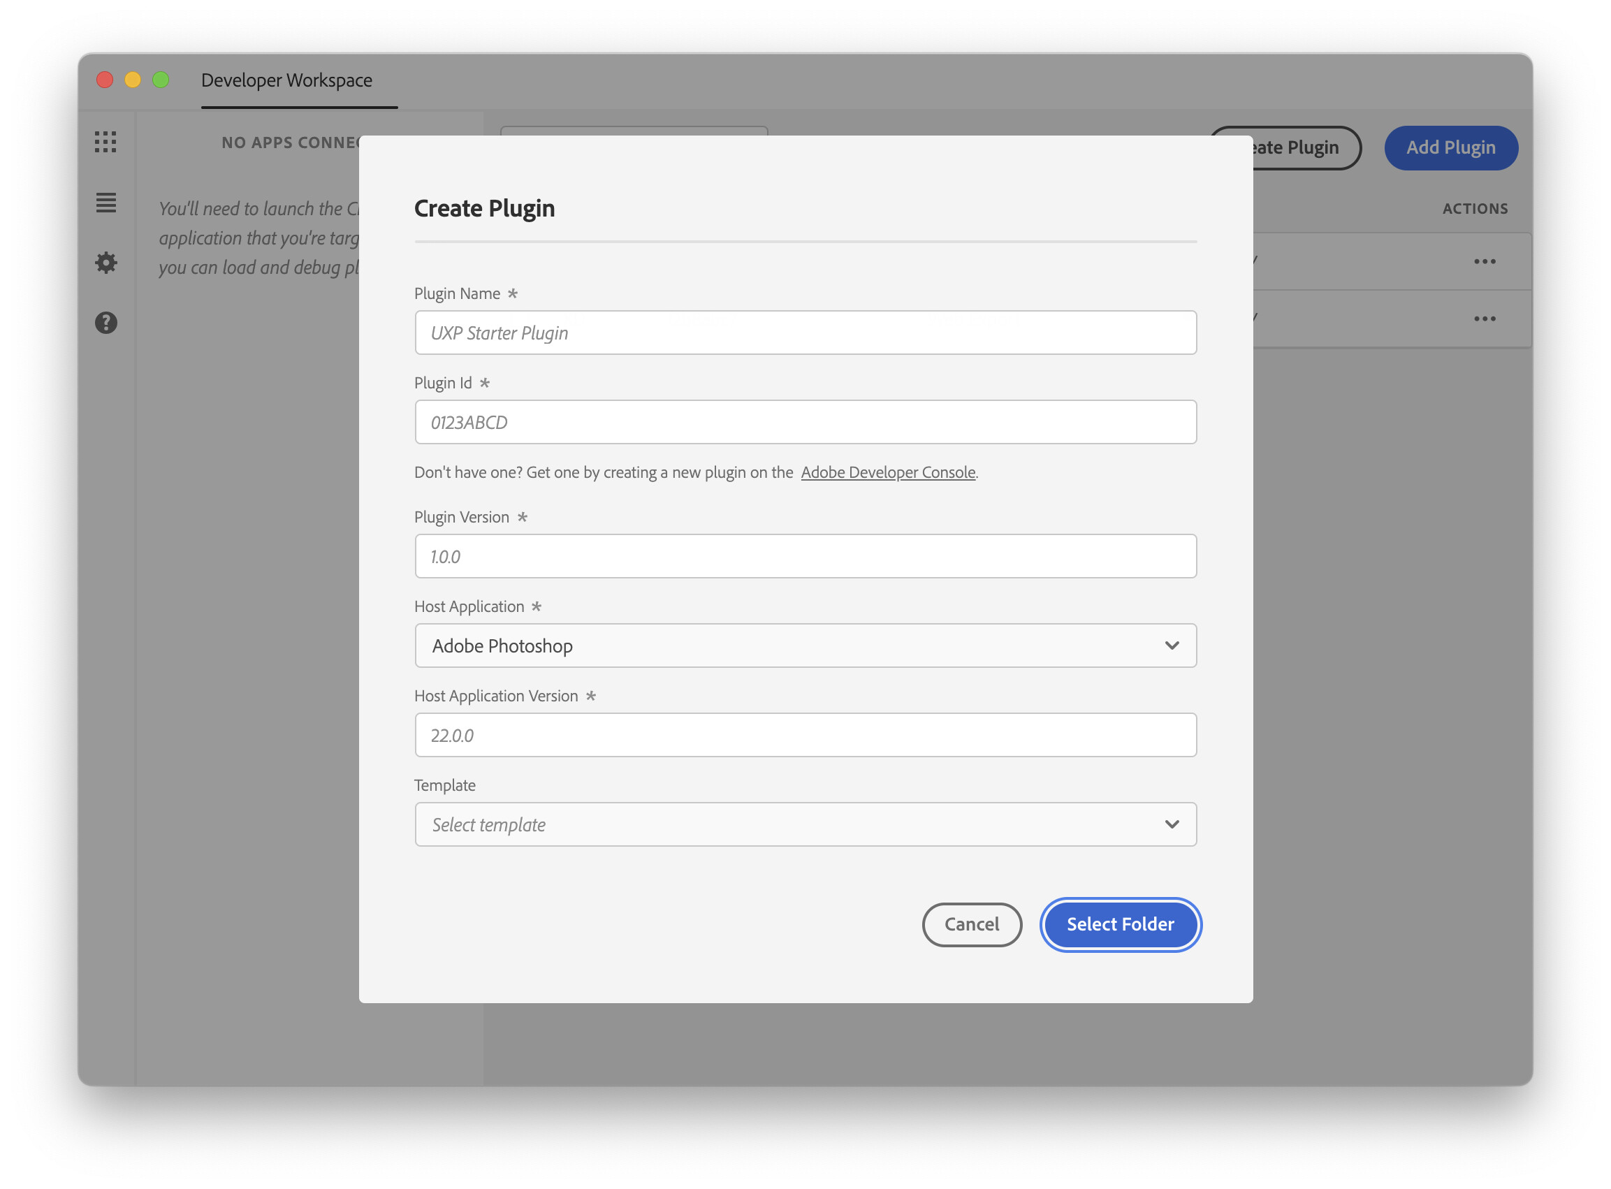Click the red close window button

pos(105,80)
